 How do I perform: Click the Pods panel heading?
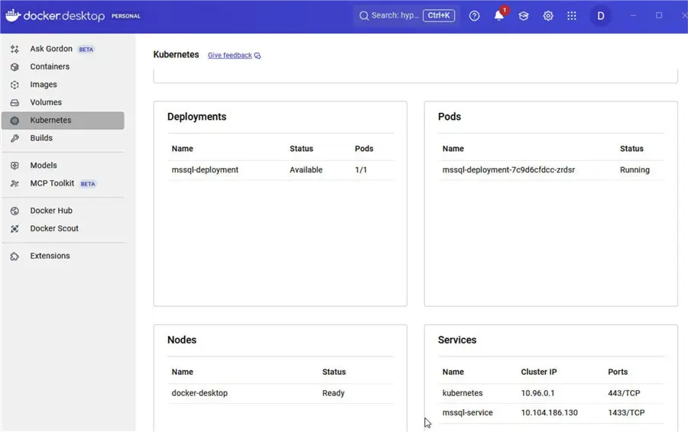(x=449, y=117)
